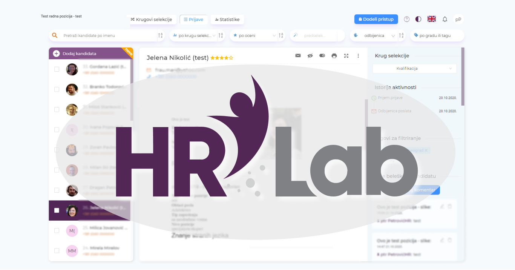The image size is (515, 270).
Task: Expand the candidate profile to fullscreen
Action: point(346,55)
